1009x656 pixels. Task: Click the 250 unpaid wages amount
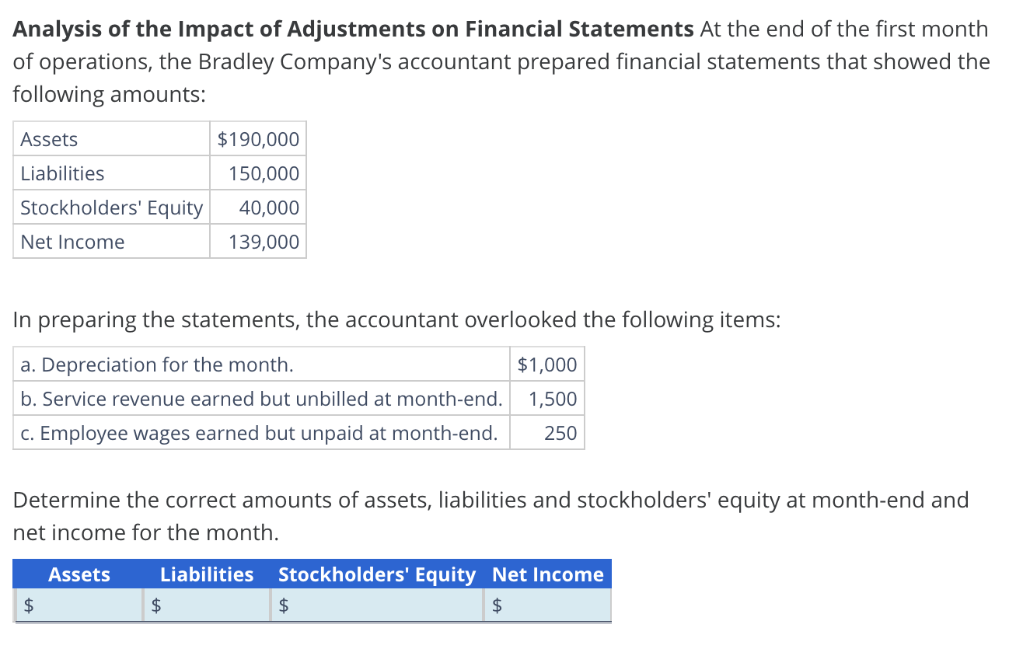pos(560,433)
